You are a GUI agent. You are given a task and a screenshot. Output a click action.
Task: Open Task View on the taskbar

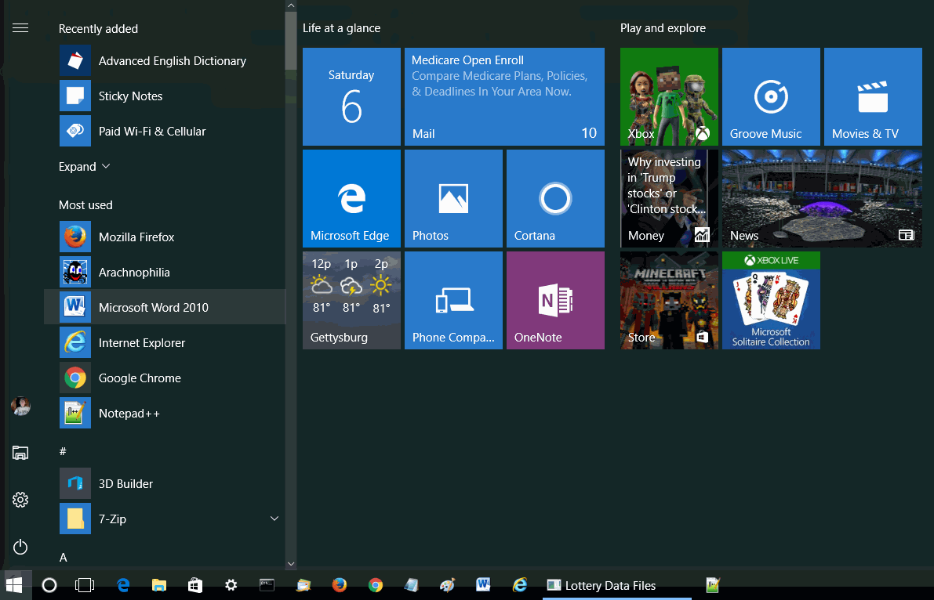85,585
